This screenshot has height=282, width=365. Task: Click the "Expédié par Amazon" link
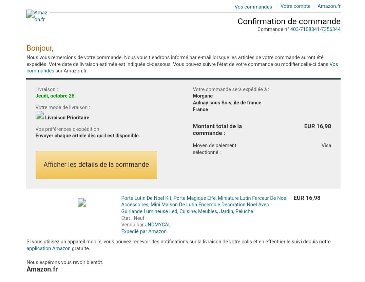[x=144, y=231]
